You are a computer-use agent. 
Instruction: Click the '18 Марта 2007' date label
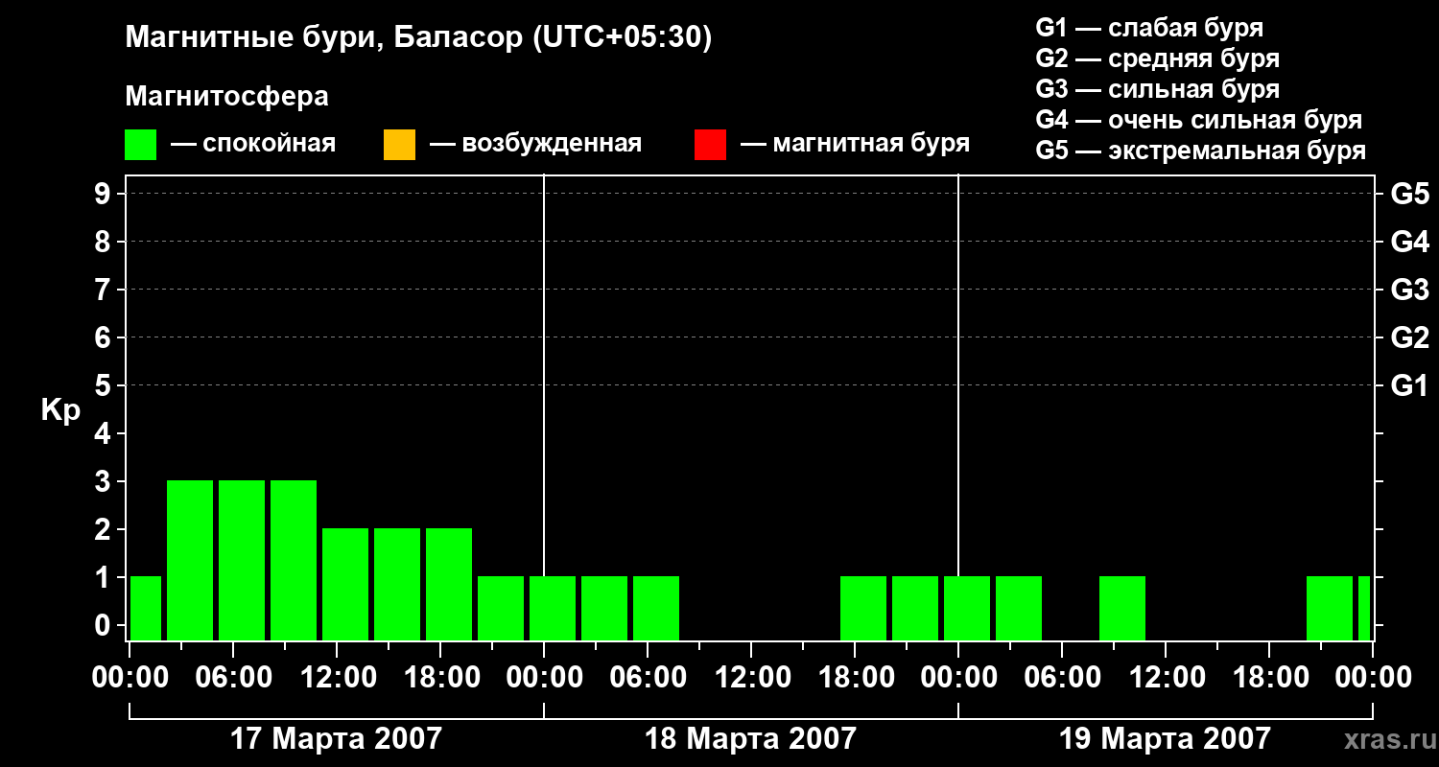[750, 738]
